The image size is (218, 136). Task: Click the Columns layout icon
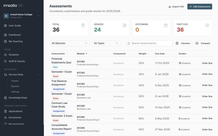tap(177, 43)
